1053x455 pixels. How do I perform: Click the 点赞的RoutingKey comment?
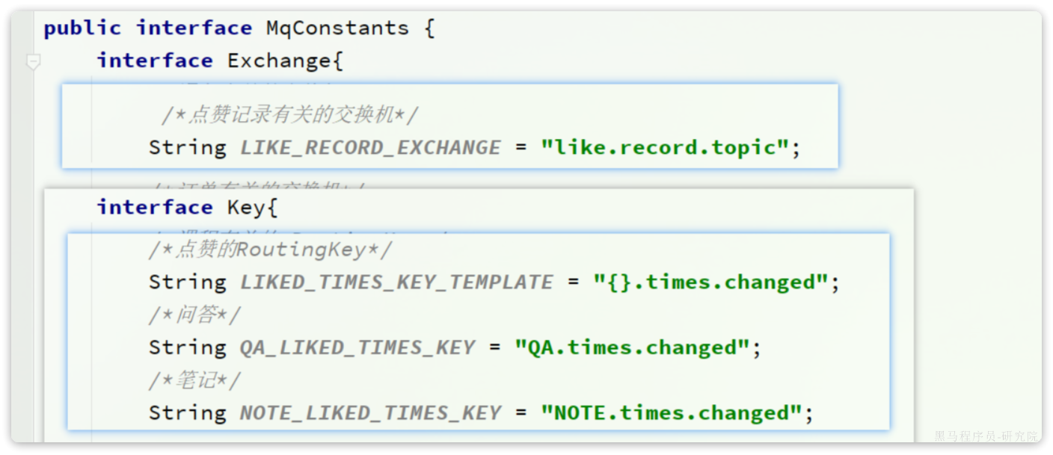point(270,250)
